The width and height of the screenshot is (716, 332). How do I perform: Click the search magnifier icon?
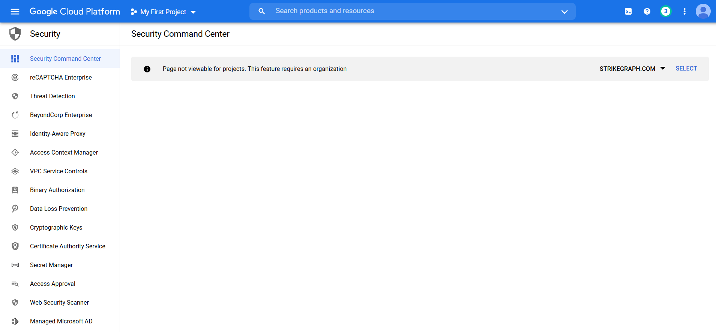tap(262, 11)
